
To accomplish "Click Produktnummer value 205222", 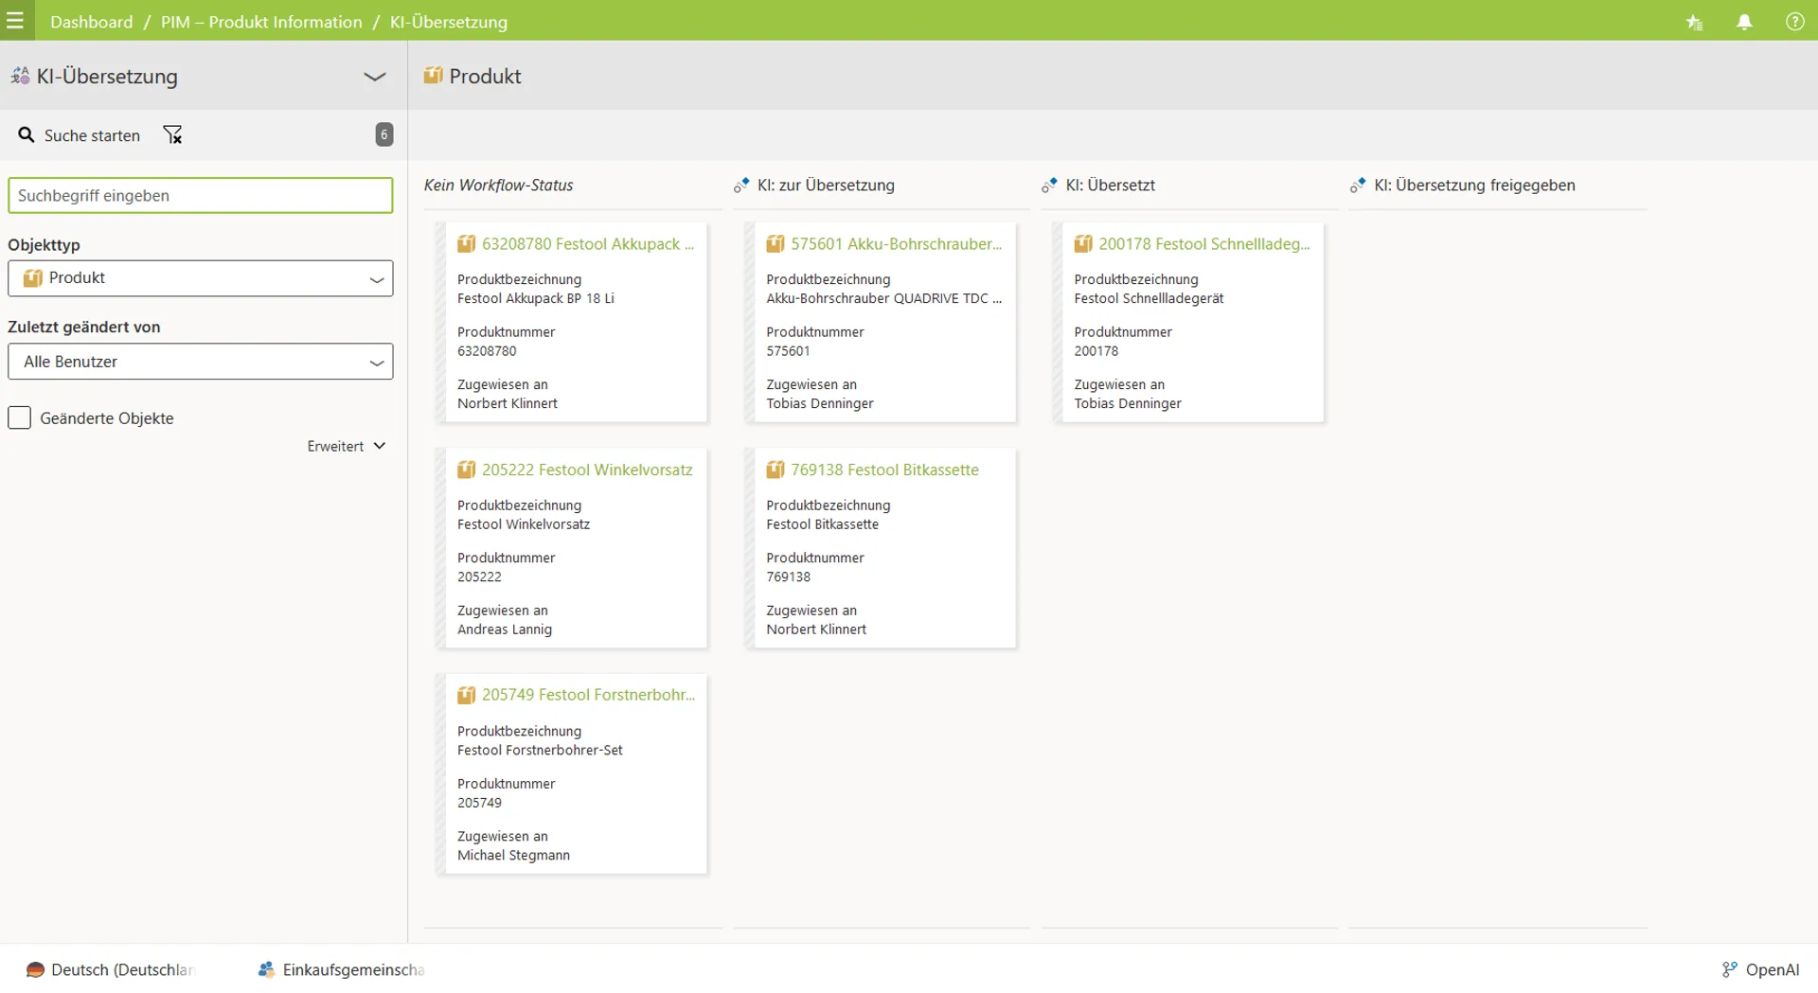I will coord(480,577).
